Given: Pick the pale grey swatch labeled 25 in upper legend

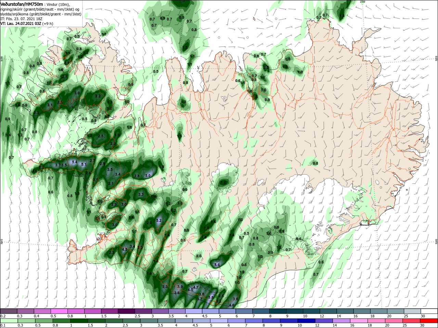Looking at the screenshot, I should 413,311.
